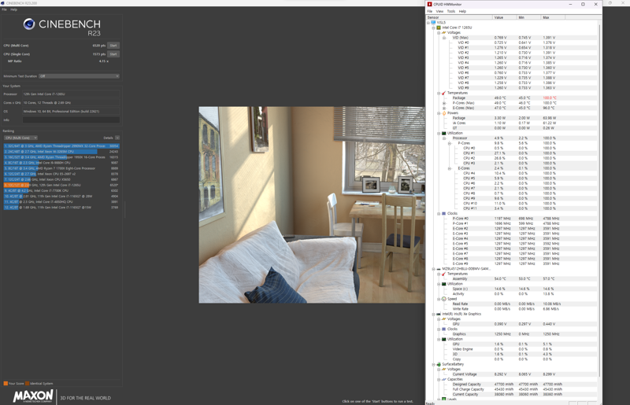The width and height of the screenshot is (630, 405).
Task: Click the Powers flame icon
Action: click(444, 112)
